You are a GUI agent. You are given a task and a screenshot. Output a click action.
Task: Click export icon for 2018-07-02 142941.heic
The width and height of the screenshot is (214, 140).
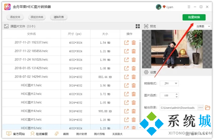(x=126, y=77)
